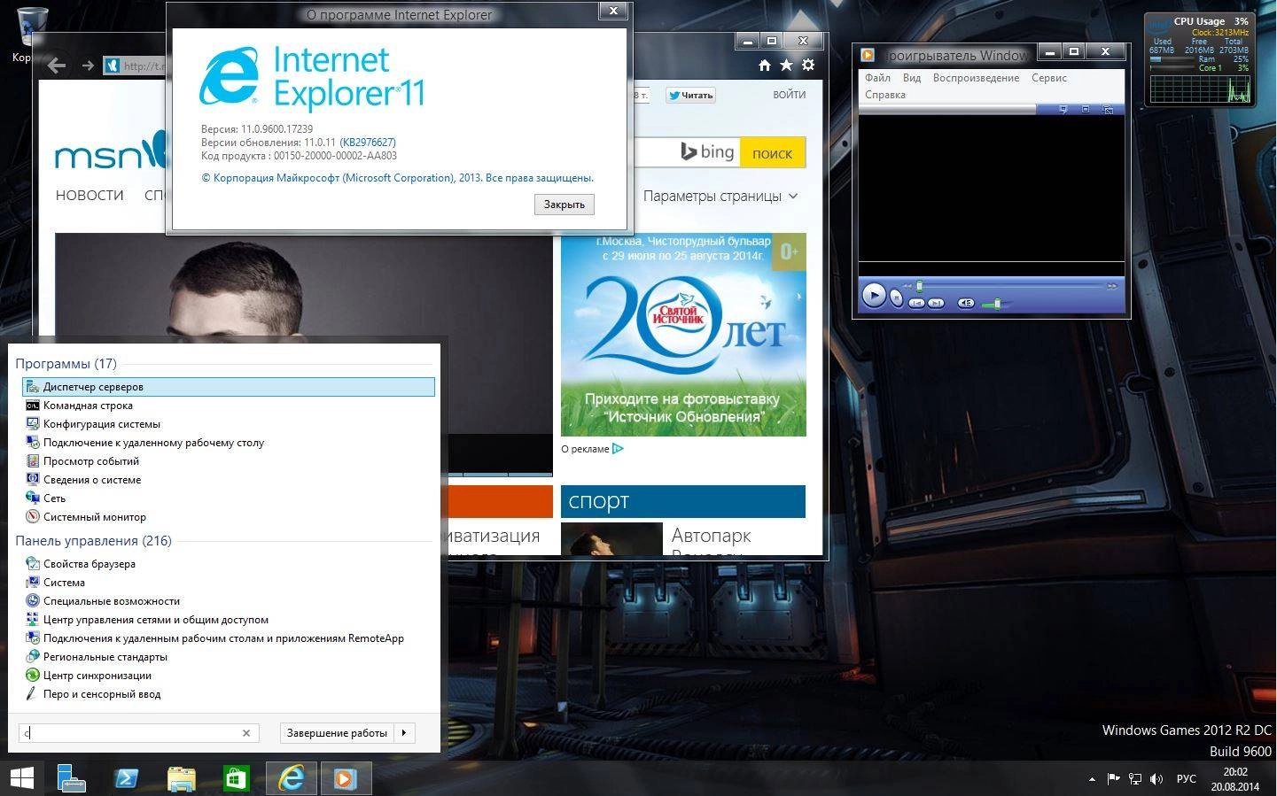Open the KB2976627 update link
The image size is (1277, 796).
[x=368, y=143]
